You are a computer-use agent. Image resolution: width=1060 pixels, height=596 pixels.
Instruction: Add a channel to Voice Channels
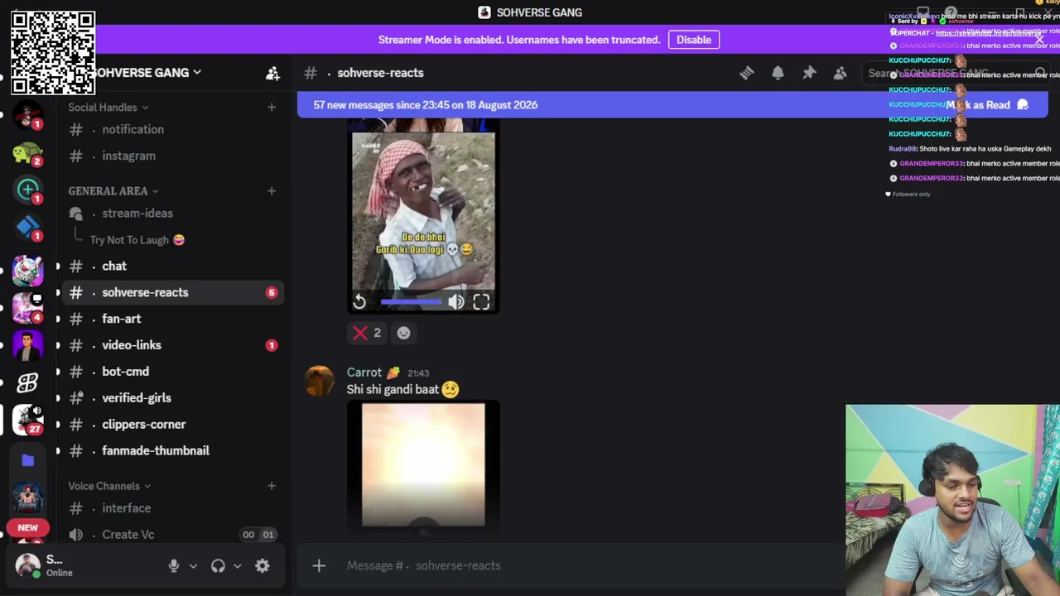click(271, 486)
